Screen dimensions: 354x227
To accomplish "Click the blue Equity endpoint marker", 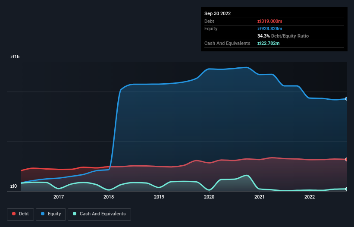I will (347, 99).
